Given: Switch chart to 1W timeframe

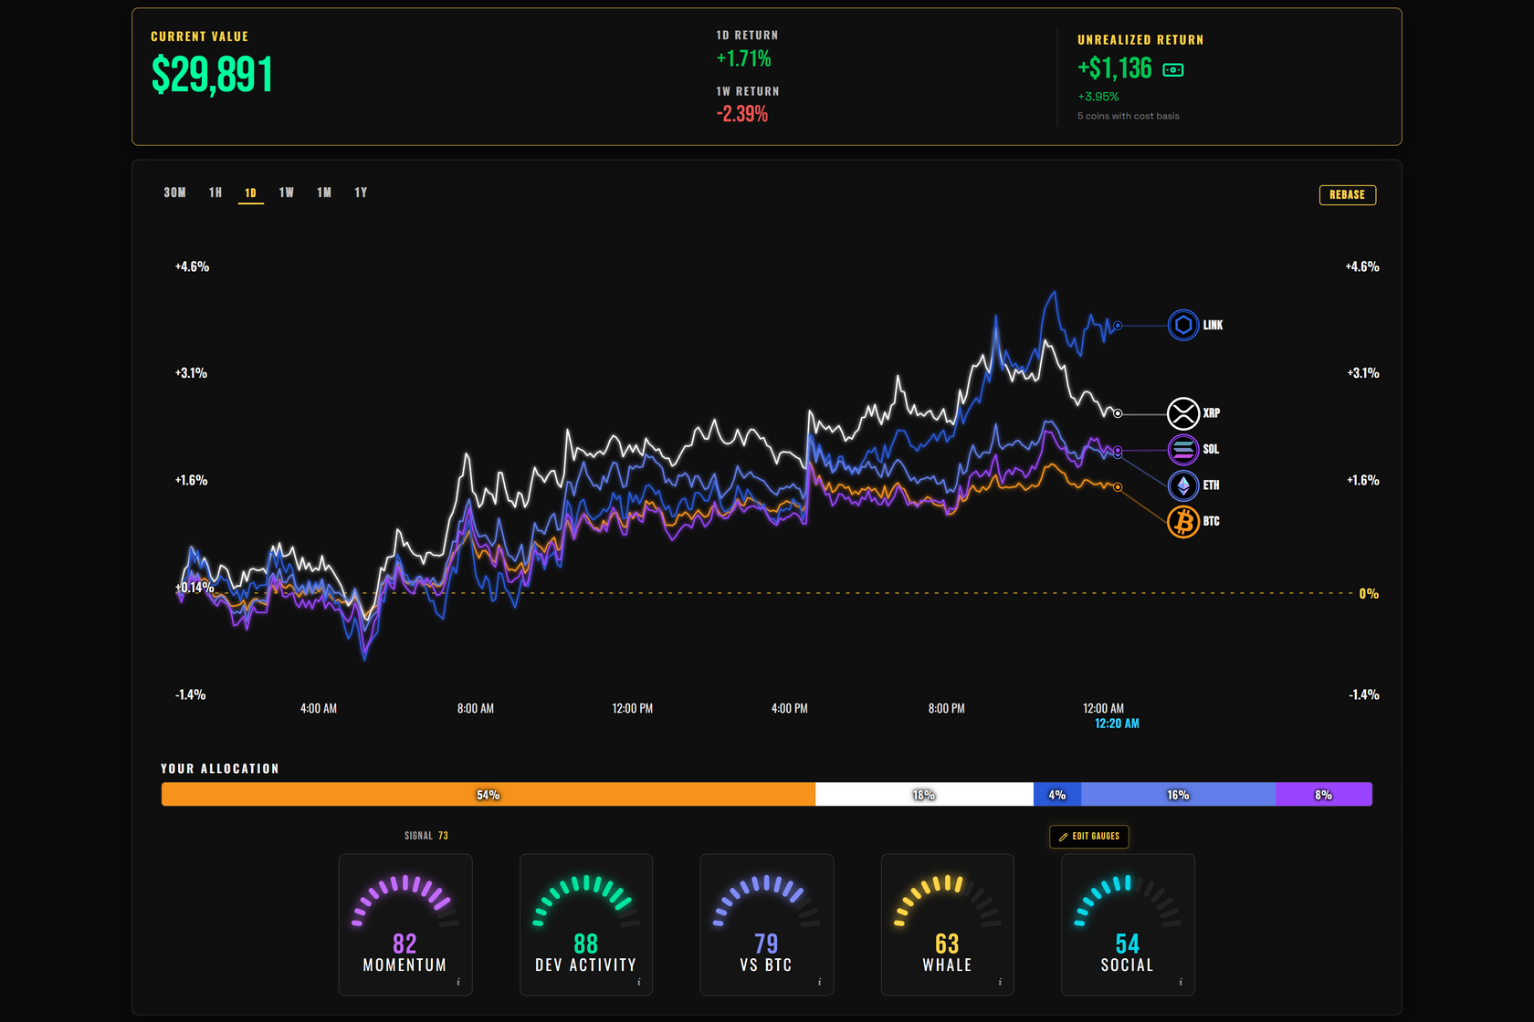Looking at the screenshot, I should (287, 193).
